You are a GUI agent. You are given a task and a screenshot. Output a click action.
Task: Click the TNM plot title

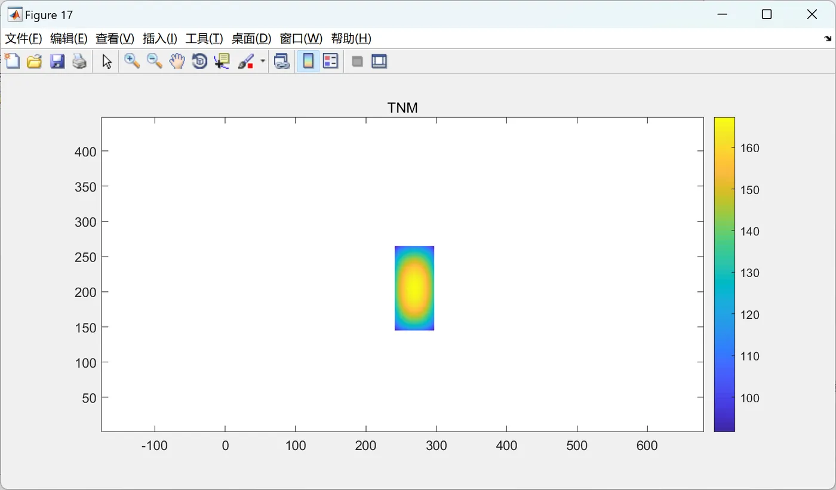pyautogui.click(x=402, y=108)
